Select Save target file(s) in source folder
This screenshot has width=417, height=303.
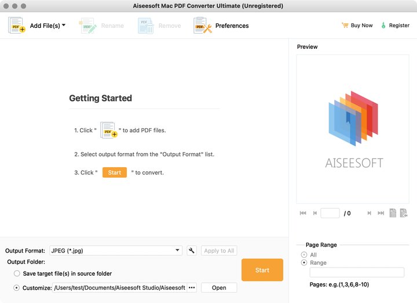17,273
